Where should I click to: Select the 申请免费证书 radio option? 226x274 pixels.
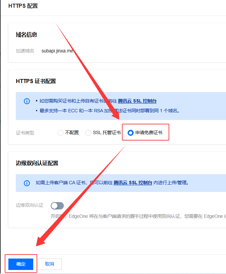point(131,133)
